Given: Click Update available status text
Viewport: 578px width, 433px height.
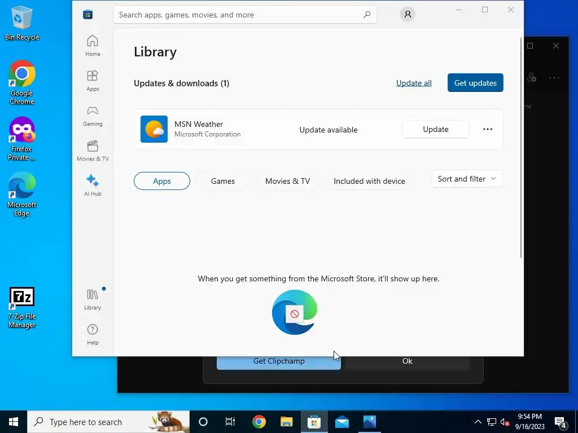Looking at the screenshot, I should pyautogui.click(x=329, y=130).
